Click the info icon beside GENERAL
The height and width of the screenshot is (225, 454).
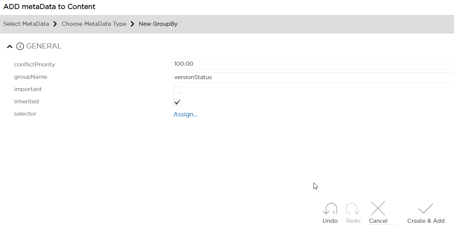[x=20, y=46]
